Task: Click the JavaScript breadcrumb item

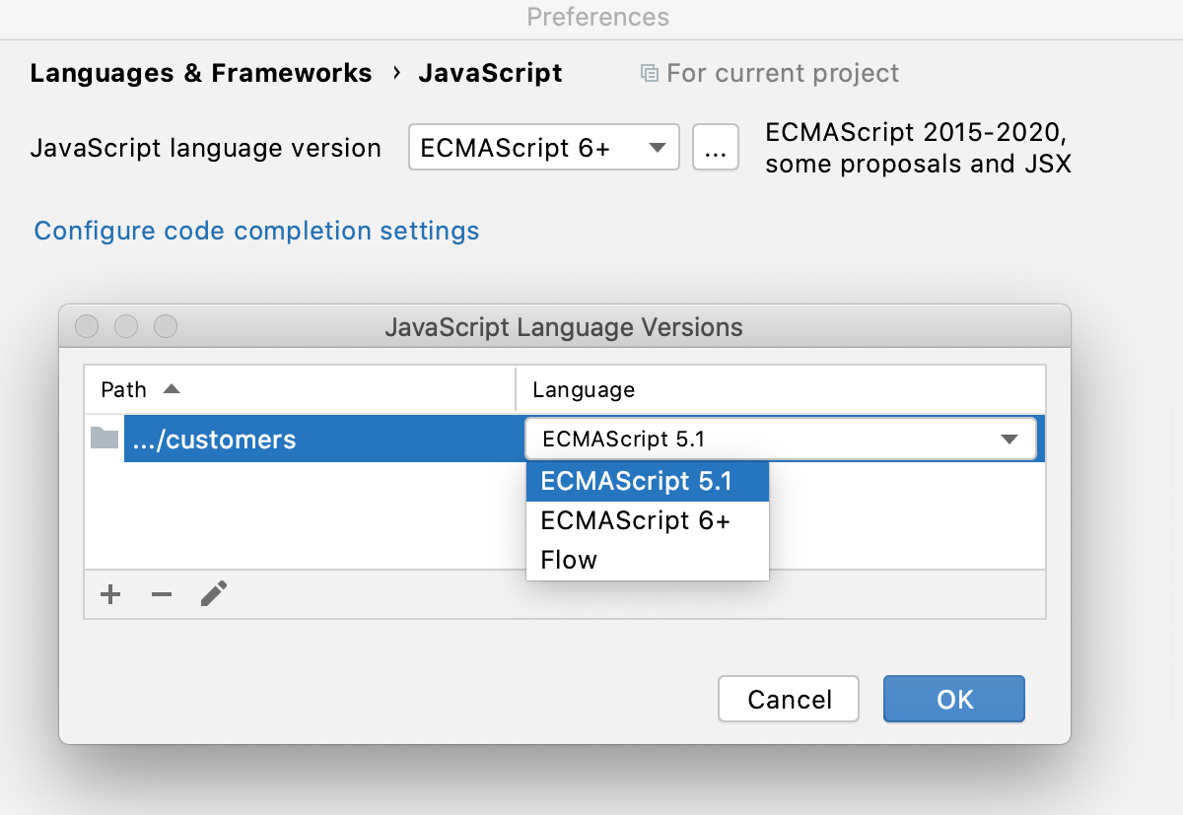Action: (490, 72)
